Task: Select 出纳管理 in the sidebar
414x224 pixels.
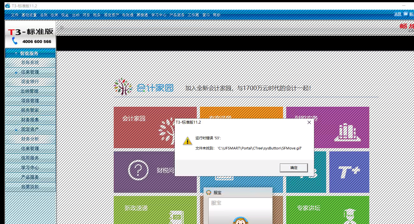Action: 30,91
